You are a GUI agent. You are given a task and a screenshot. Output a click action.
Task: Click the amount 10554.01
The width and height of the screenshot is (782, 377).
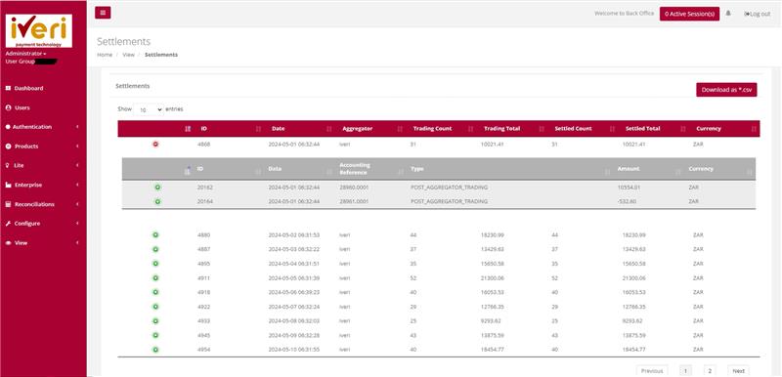click(629, 188)
